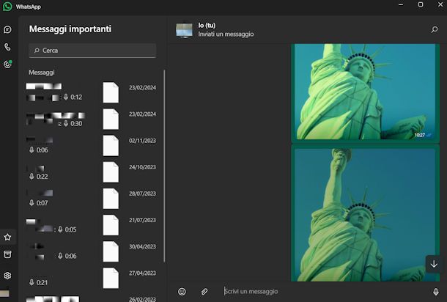
Task: Open starred voice message dated 24/10/2023
Action: click(x=91, y=172)
